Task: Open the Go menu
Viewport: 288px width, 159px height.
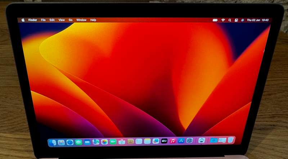Action: click(71, 20)
